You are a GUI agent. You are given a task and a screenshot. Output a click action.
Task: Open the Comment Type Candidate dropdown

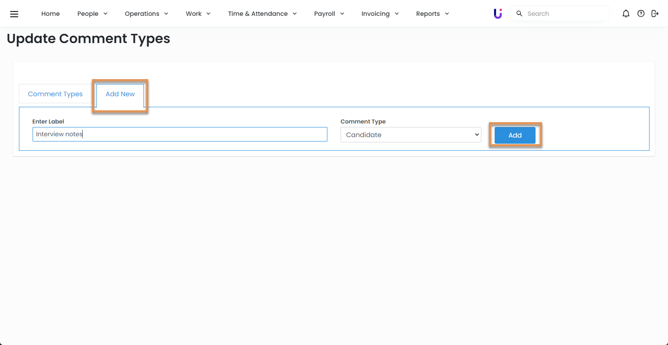411,135
